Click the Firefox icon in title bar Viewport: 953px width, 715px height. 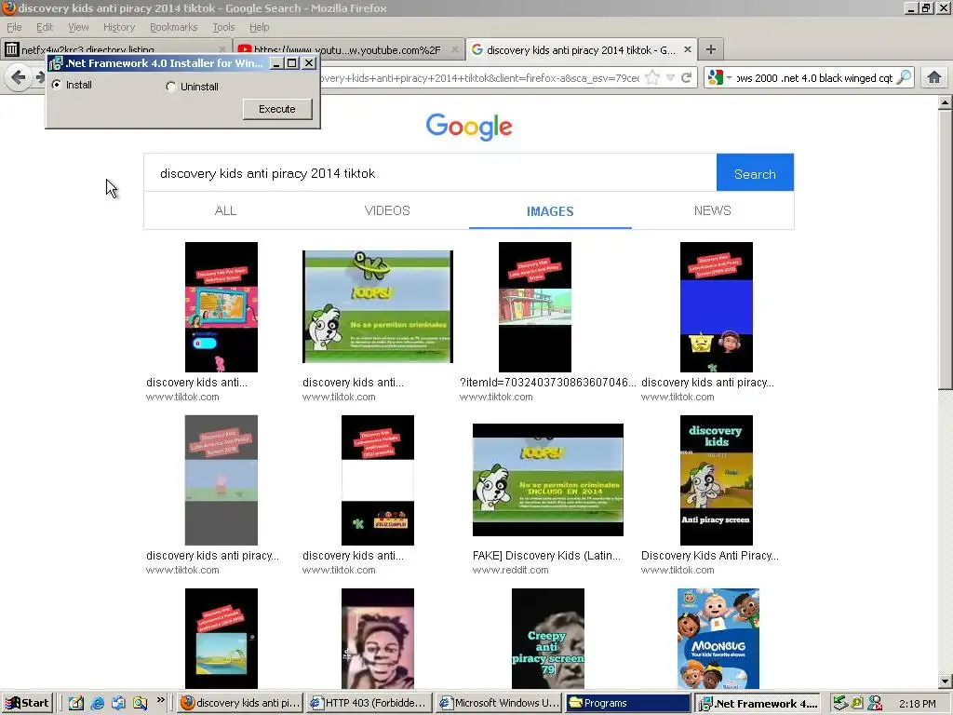[x=8, y=7]
